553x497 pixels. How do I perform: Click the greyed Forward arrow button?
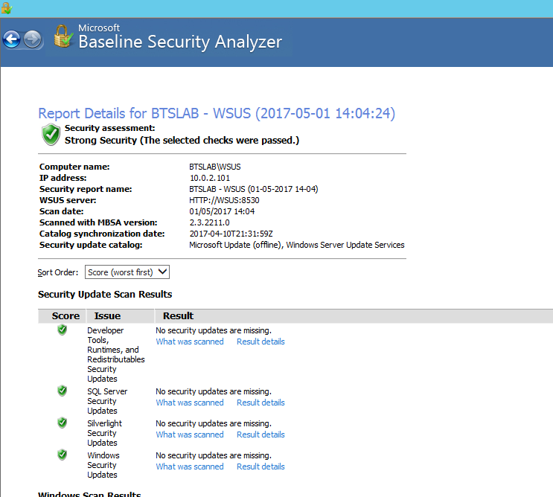click(x=33, y=39)
